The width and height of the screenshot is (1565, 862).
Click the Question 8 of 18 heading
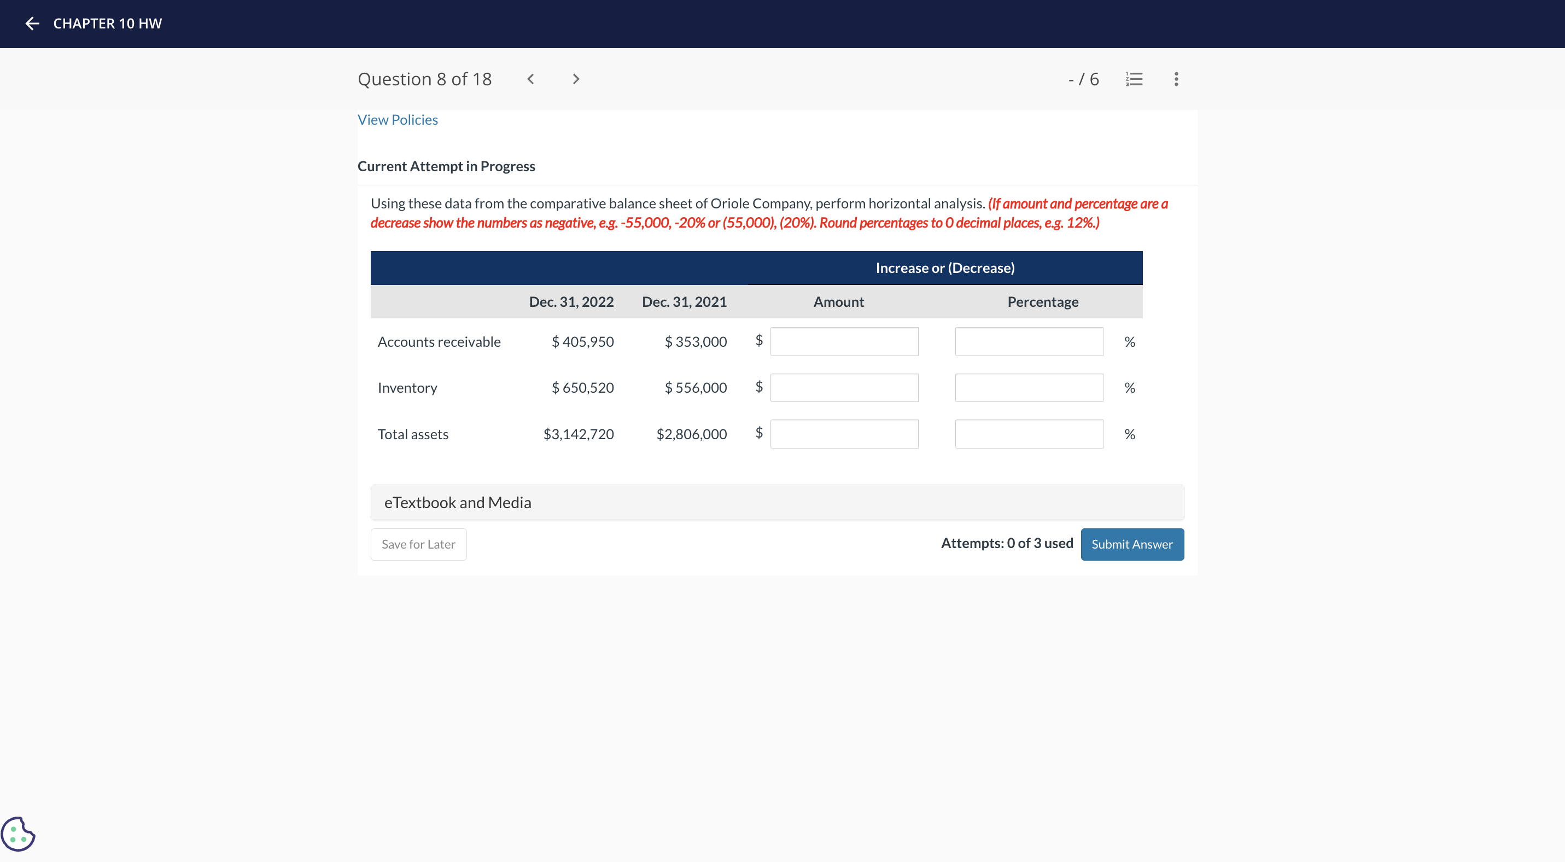coord(424,79)
